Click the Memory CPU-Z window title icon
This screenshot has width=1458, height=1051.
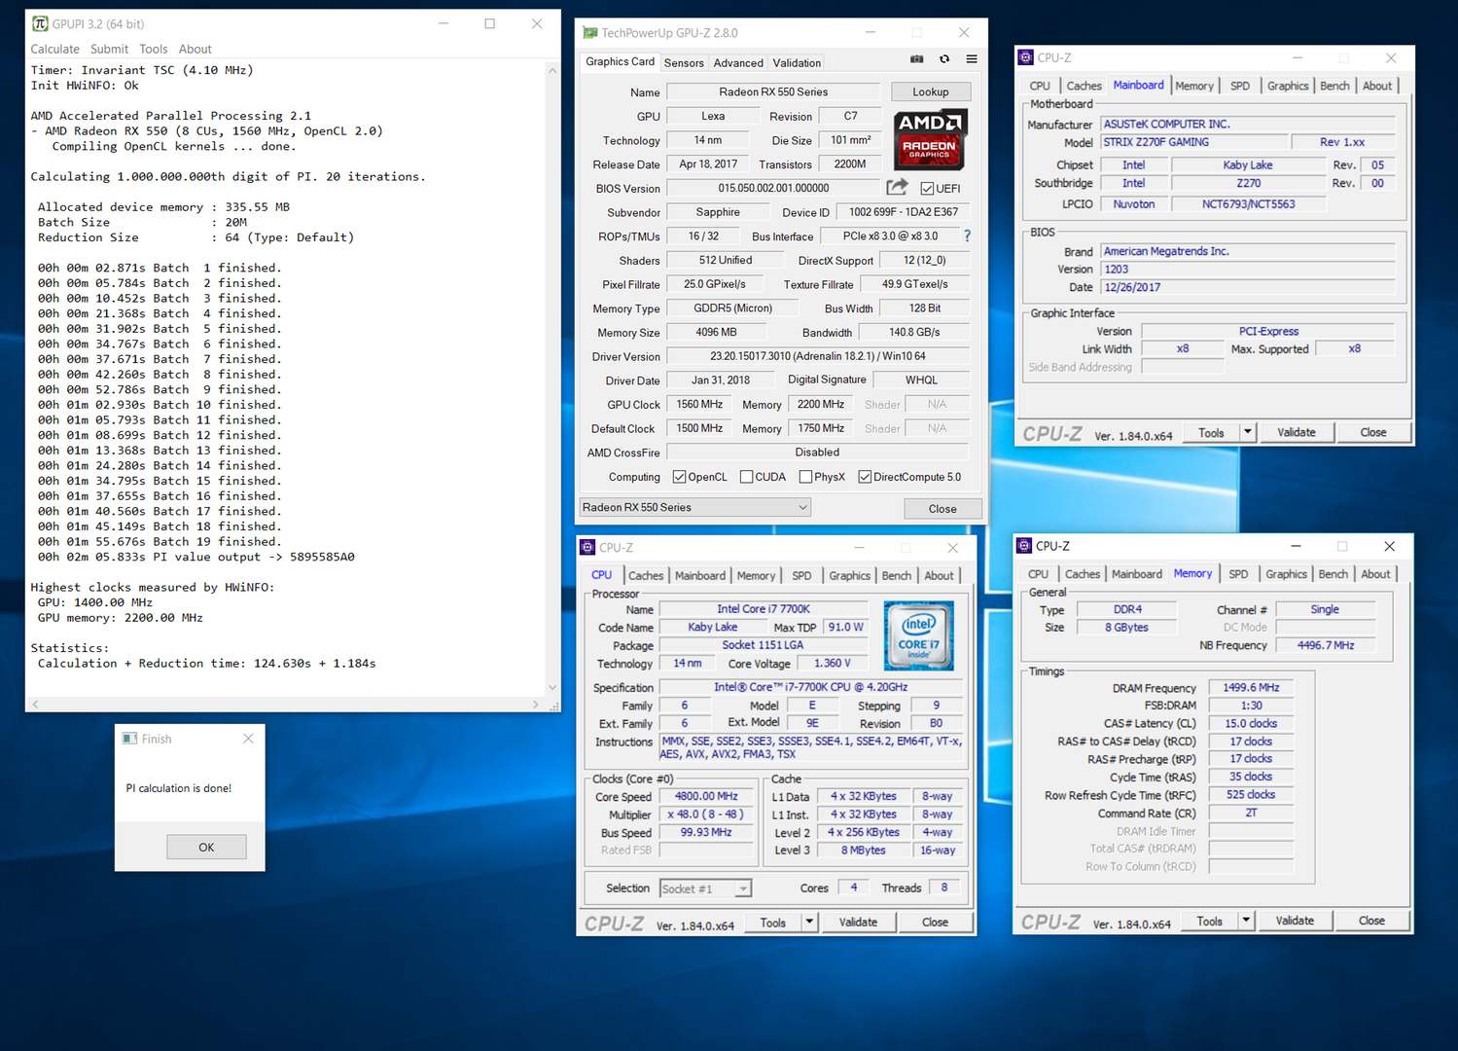coord(1023,546)
